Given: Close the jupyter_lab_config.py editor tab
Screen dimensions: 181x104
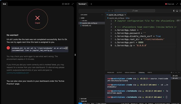Looking at the screenshot, I should point(125,15).
